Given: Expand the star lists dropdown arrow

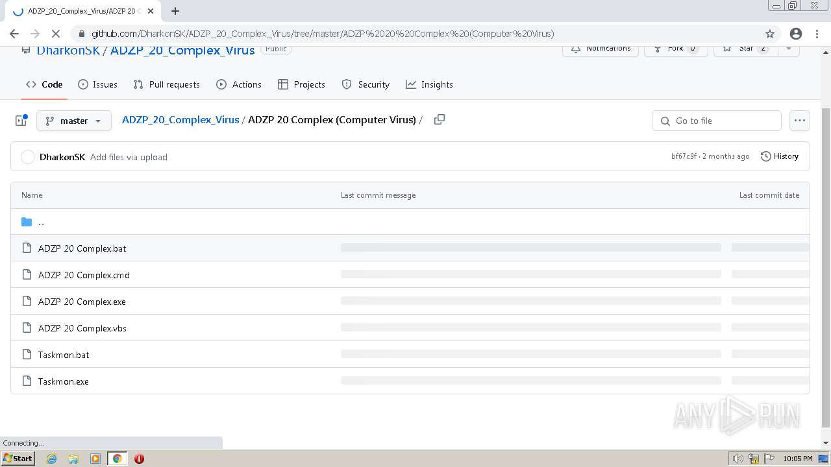Looking at the screenshot, I should coord(789,49).
